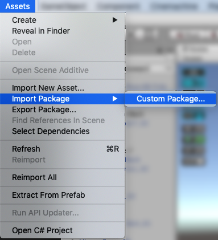This screenshot has width=218, height=240.
Task: Choose Reveal in Finder
Action: pos(63,31)
